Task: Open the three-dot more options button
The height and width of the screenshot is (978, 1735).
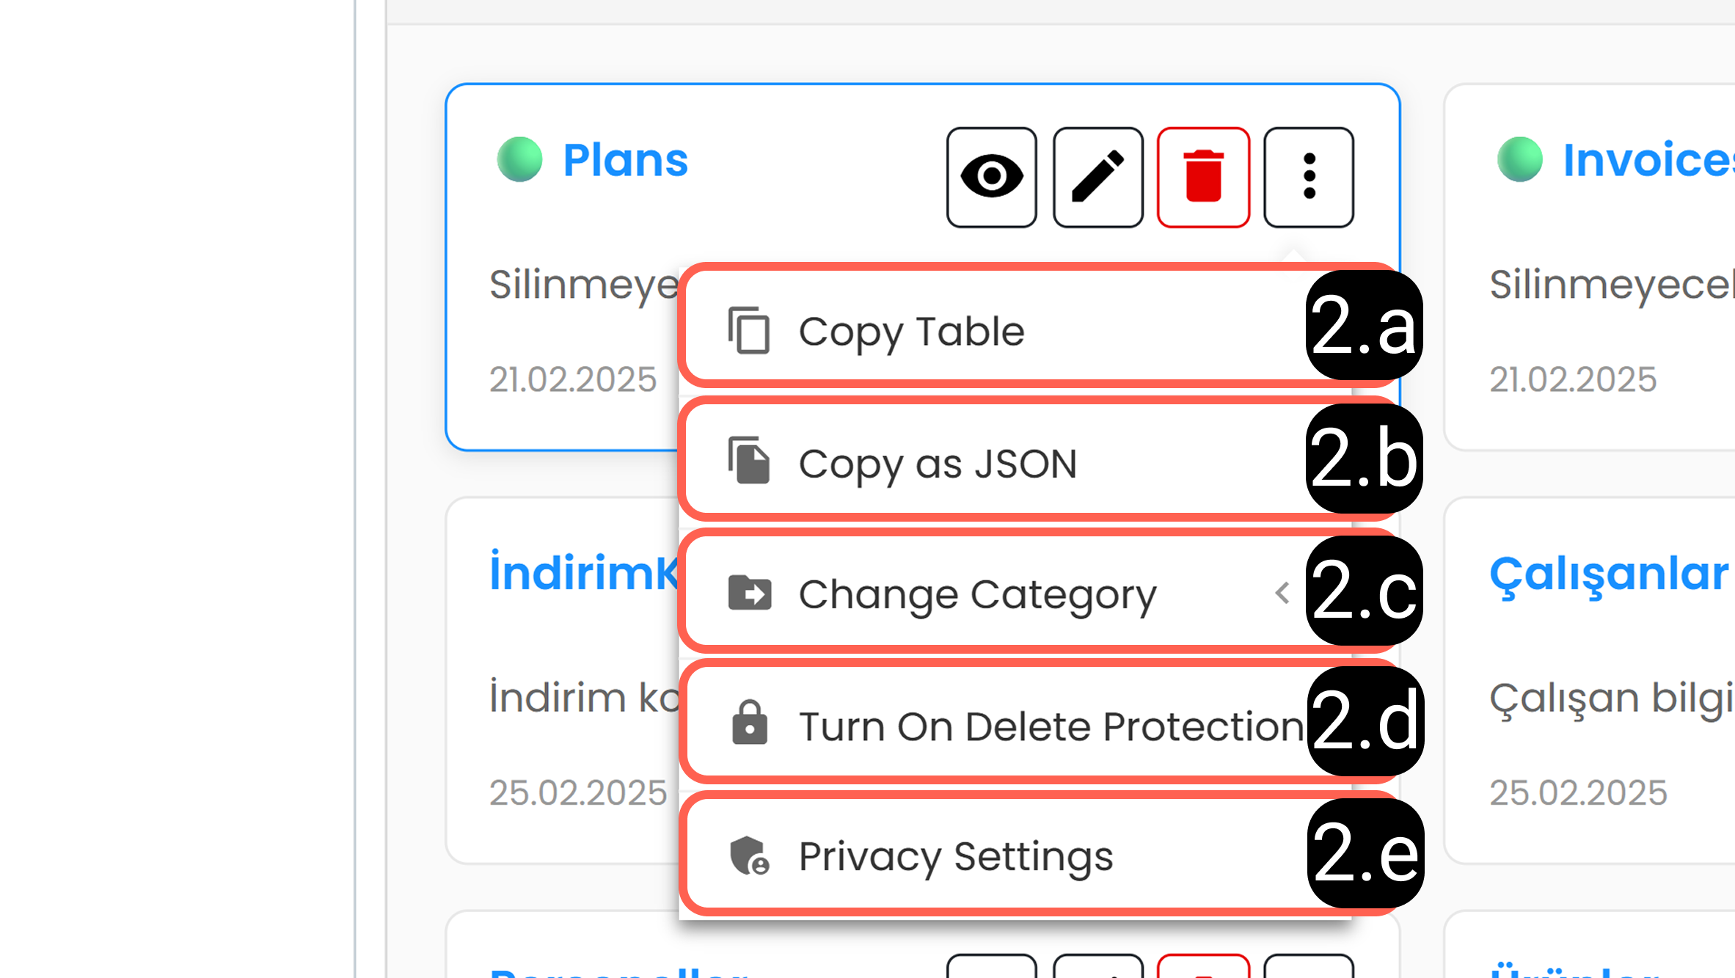Action: (1309, 177)
